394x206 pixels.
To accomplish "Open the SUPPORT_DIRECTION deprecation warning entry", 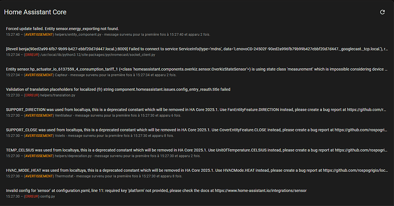I will pyautogui.click(x=197, y=113).
